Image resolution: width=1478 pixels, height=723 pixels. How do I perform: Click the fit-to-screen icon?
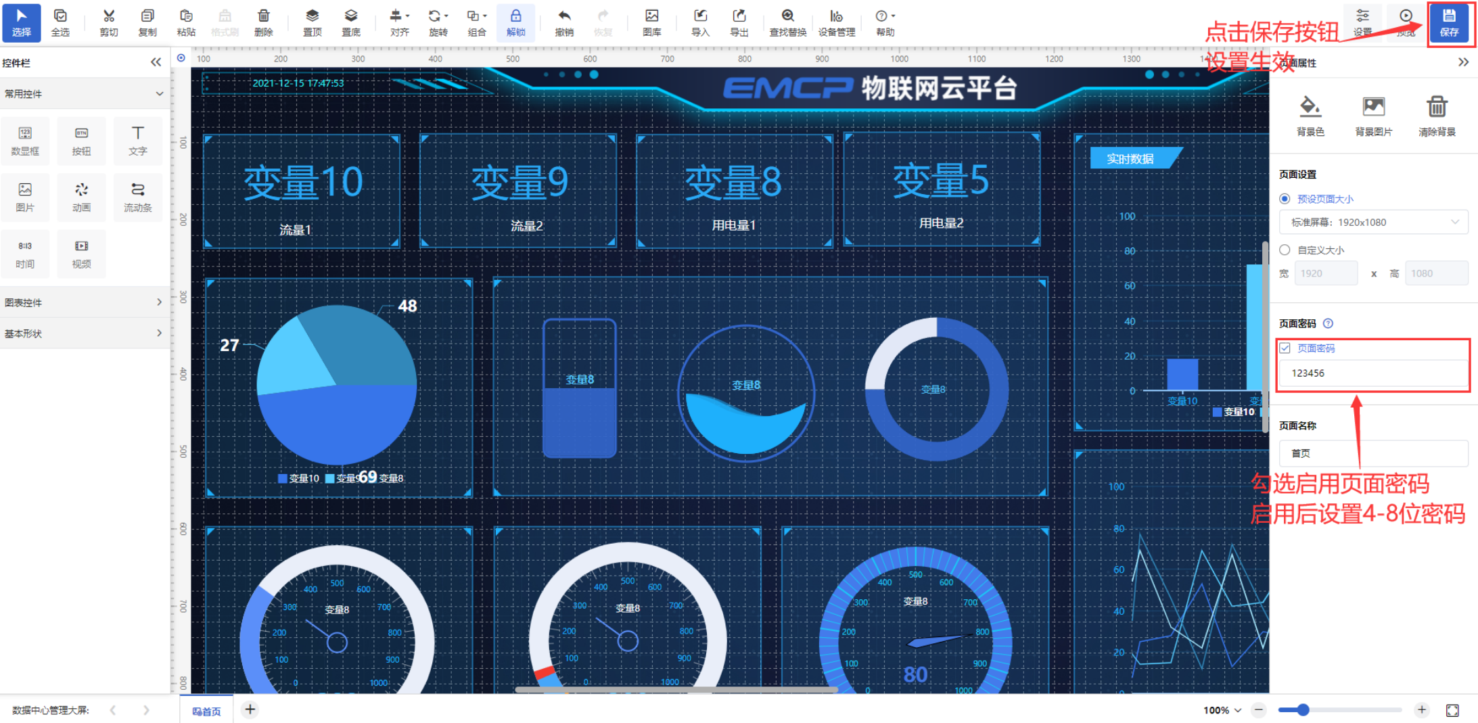click(x=1452, y=710)
